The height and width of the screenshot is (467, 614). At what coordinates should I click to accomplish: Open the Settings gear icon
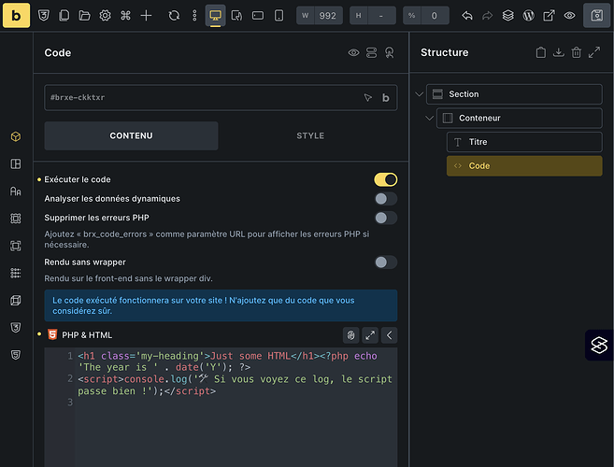(x=105, y=16)
